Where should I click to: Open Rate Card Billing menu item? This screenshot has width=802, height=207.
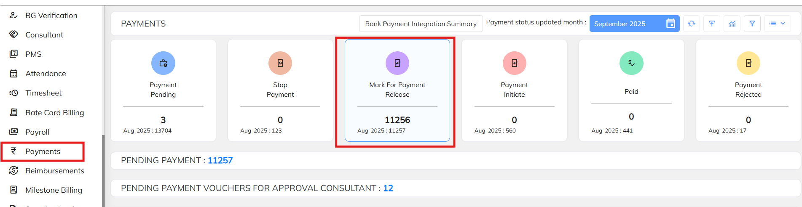point(54,113)
